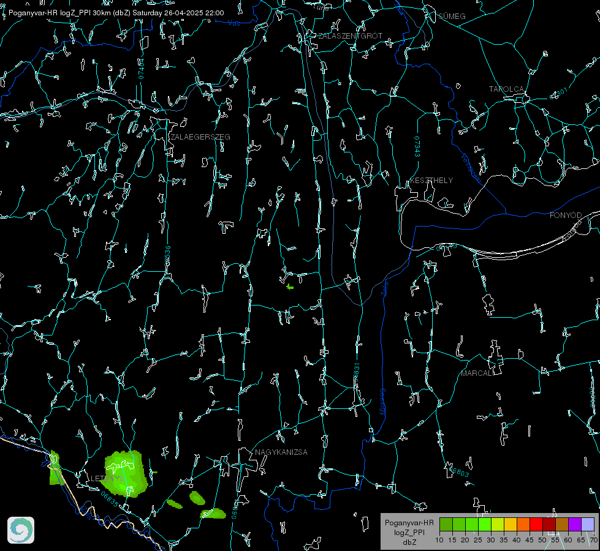600x551 pixels.
Task: Select the 50–55 dBZ dark red legend swatch
Action: [549, 524]
